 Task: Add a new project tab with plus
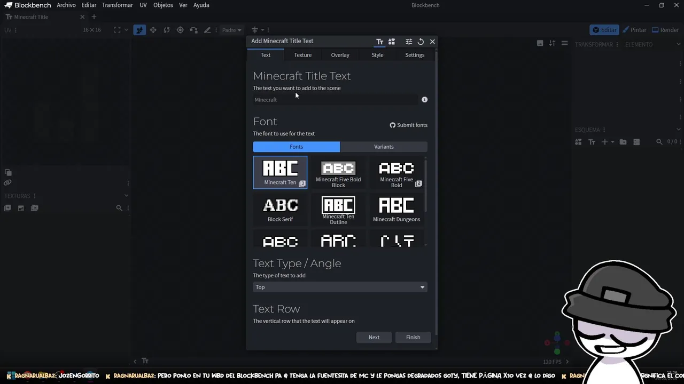tap(94, 17)
